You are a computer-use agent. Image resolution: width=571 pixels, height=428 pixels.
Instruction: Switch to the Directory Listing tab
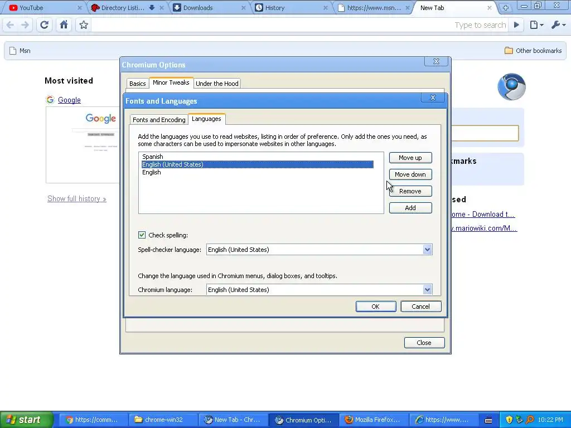coord(122,8)
